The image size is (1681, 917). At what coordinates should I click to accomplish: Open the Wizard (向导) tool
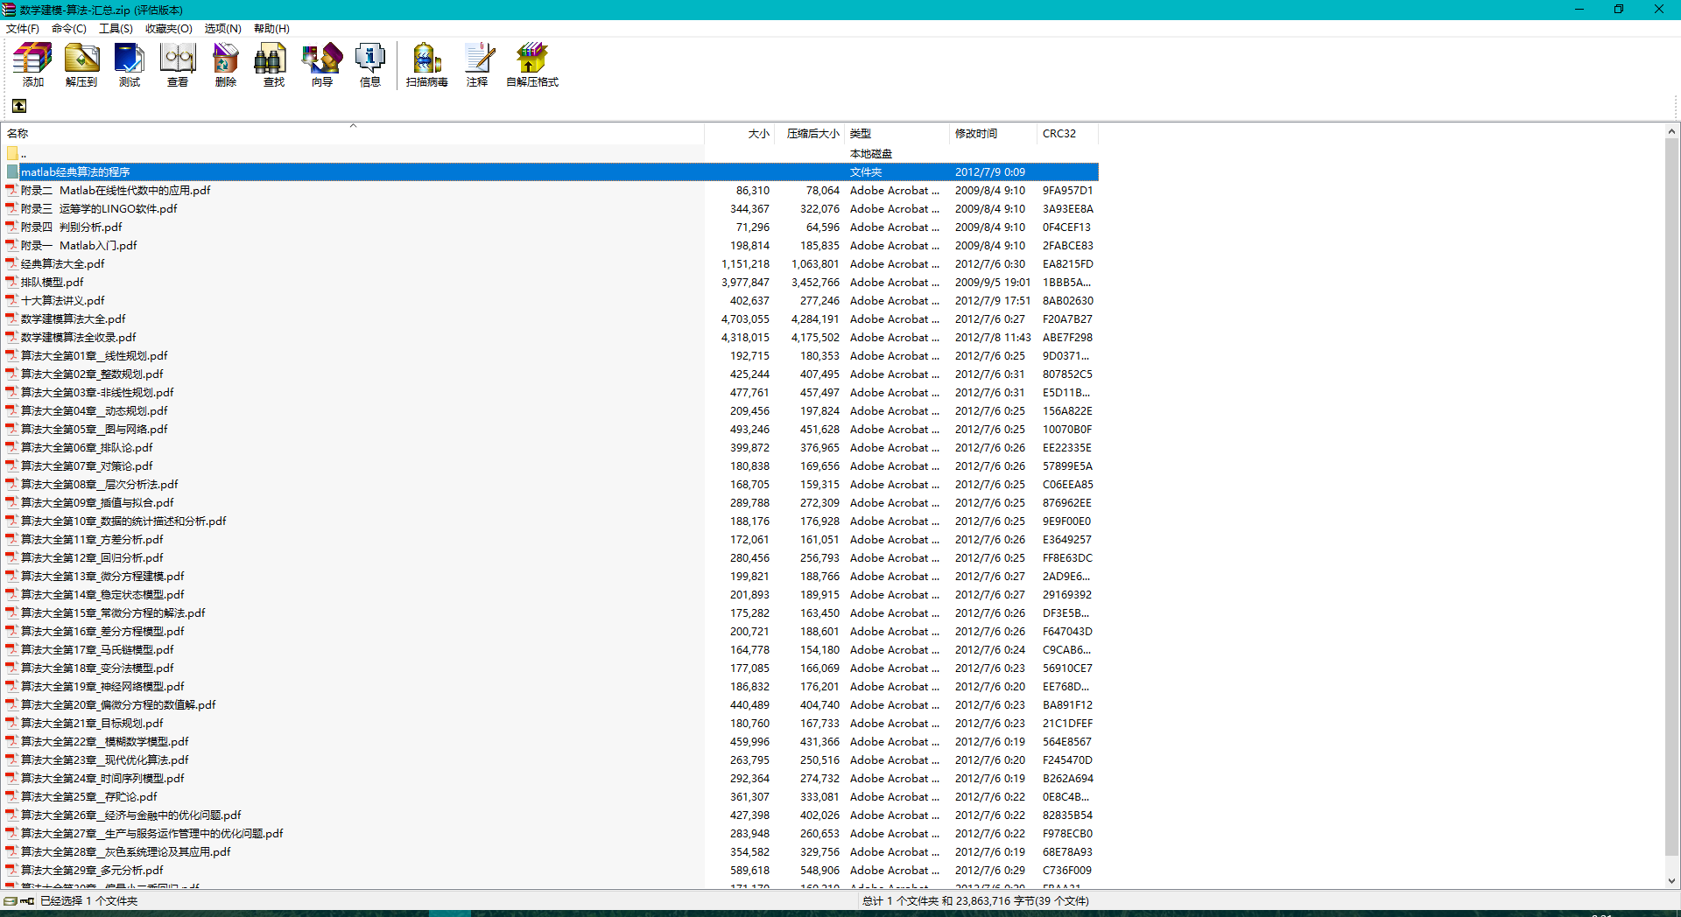(322, 64)
